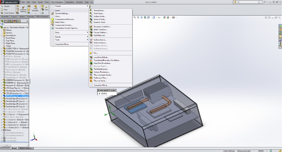Viewport: 282px width, 152px height.
Task: Click the tree filter funnel icon
Action: tap(2, 24)
